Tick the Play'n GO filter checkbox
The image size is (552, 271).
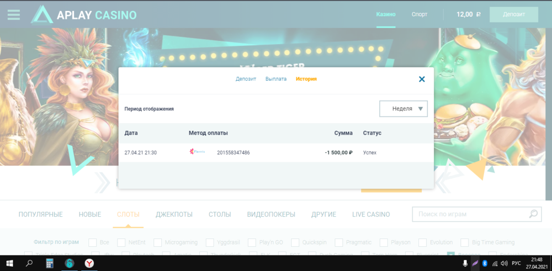pyautogui.click(x=252, y=242)
